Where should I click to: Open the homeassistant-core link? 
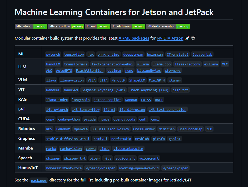pos(64,168)
